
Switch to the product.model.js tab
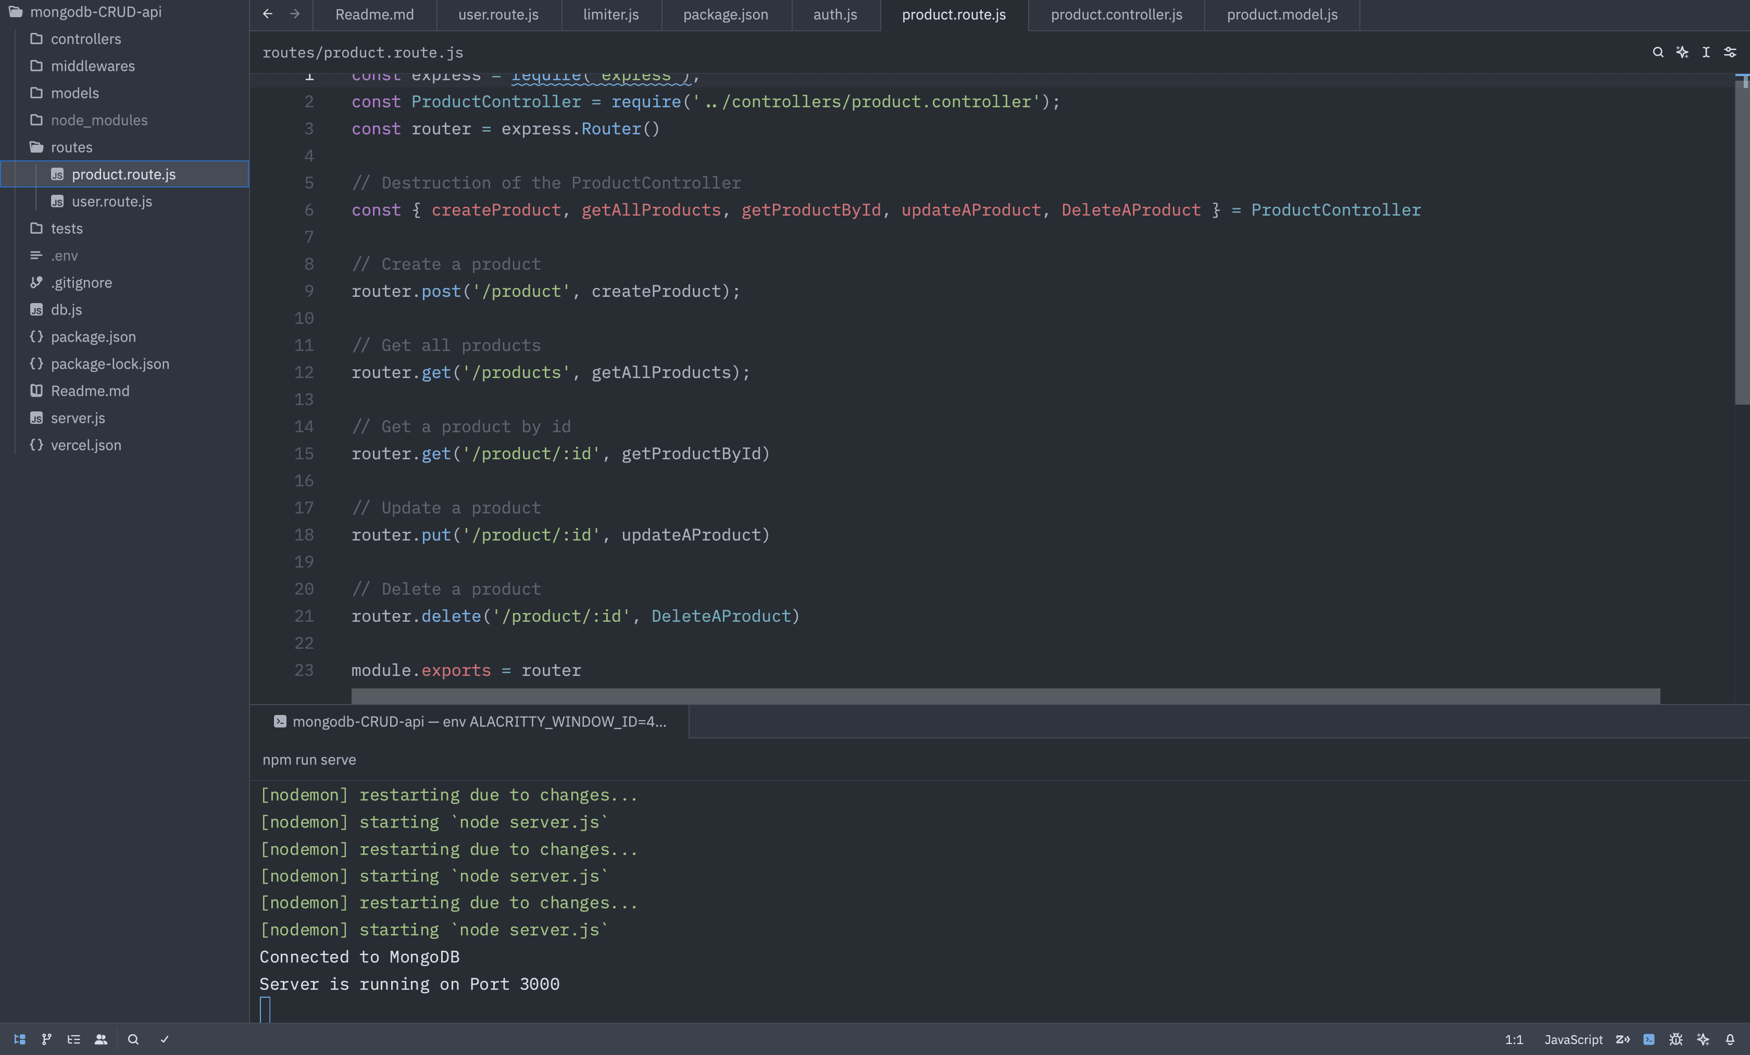click(1282, 14)
